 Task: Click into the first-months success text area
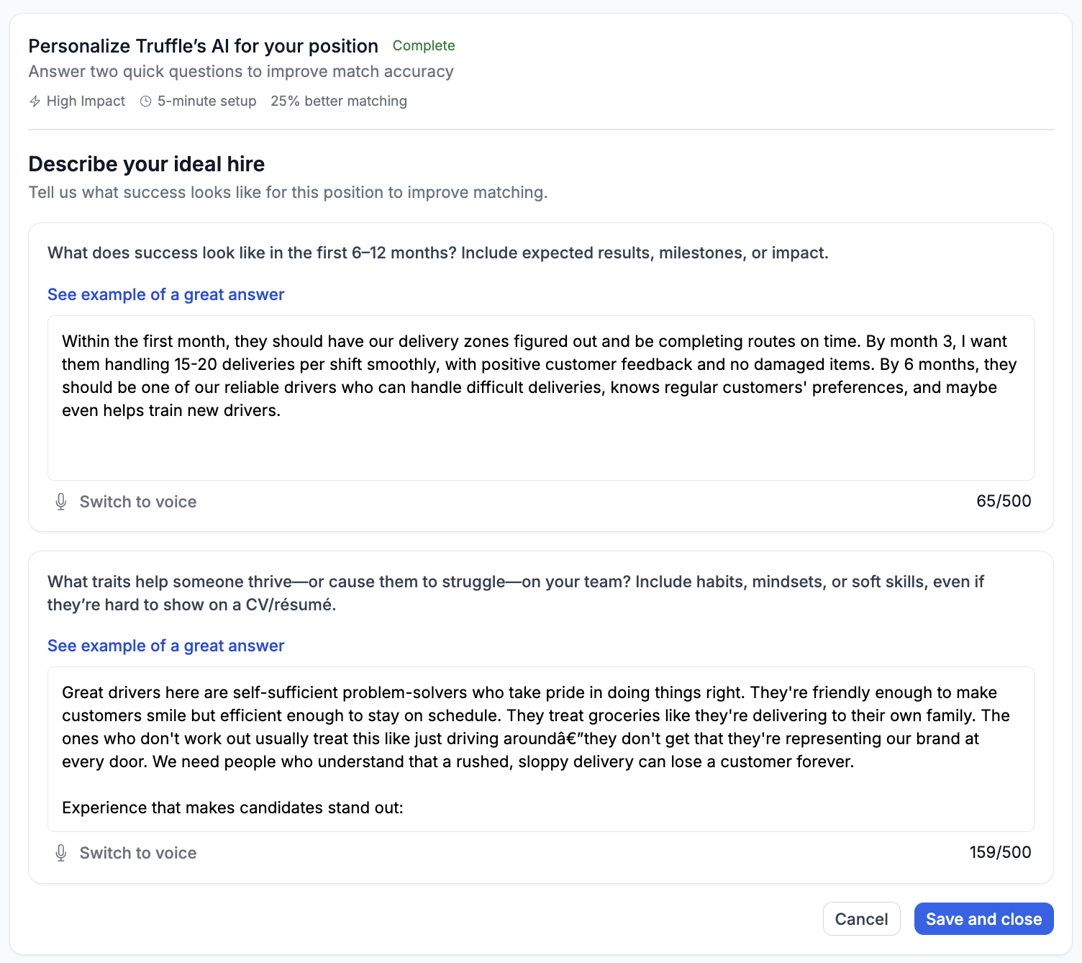pyautogui.click(x=541, y=398)
